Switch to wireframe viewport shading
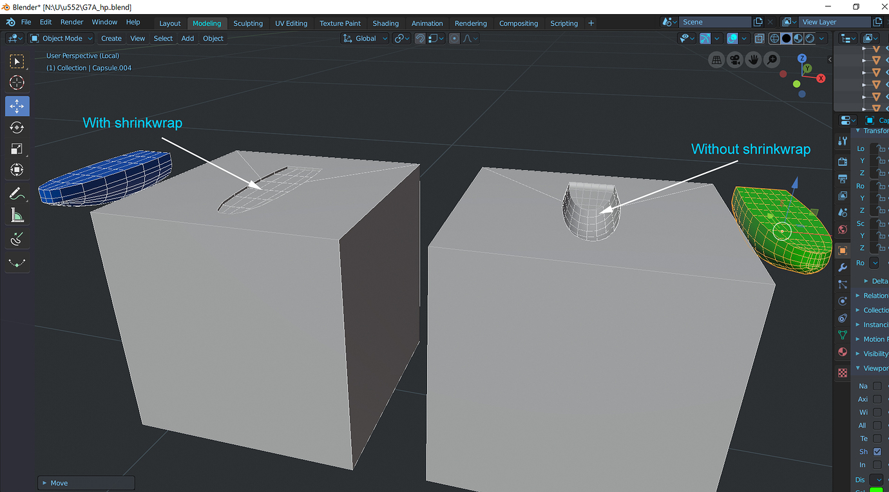The image size is (889, 492). (775, 39)
